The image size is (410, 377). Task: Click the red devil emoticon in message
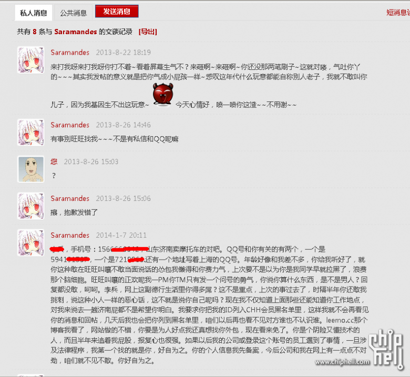pos(163,95)
